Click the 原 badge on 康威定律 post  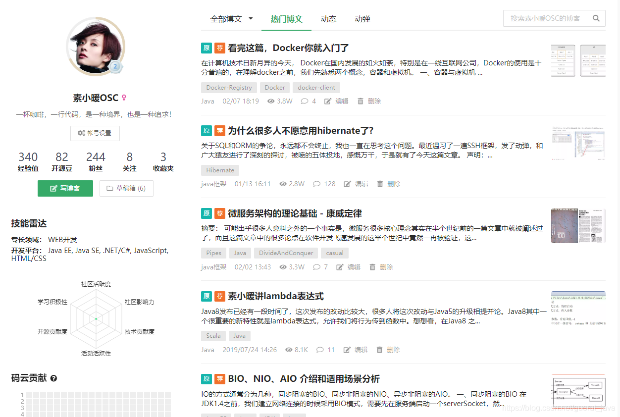point(207,213)
